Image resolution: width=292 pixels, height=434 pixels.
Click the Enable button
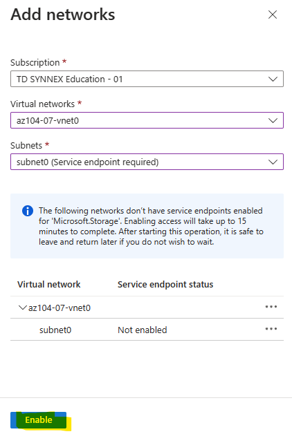tap(39, 420)
